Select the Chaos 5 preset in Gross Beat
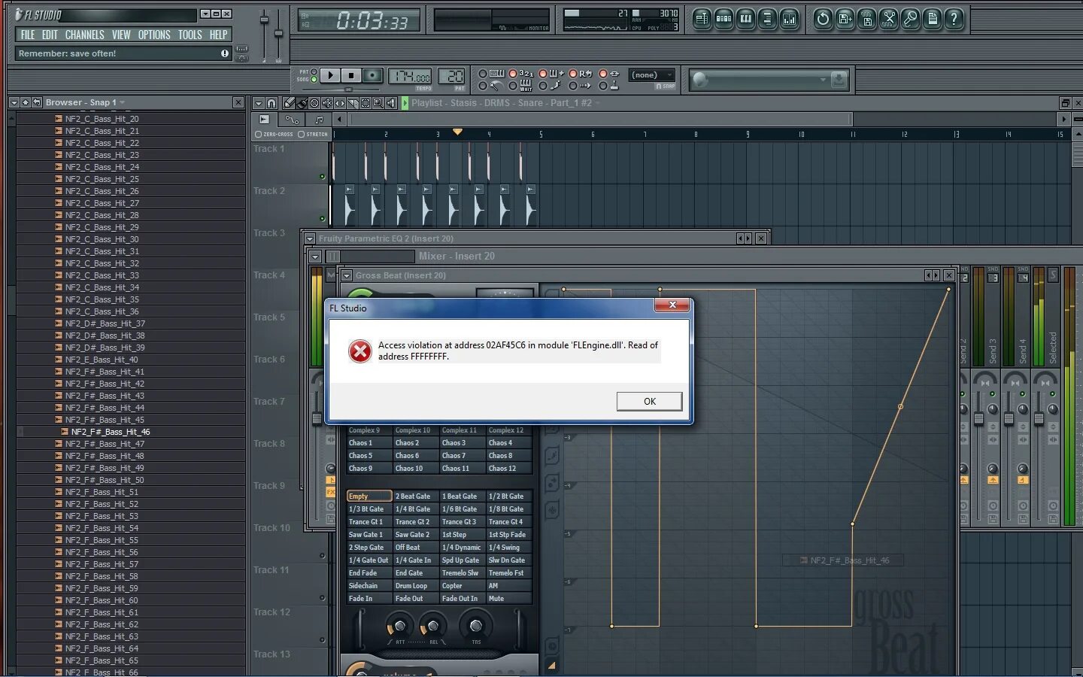The image size is (1083, 677). click(x=369, y=456)
